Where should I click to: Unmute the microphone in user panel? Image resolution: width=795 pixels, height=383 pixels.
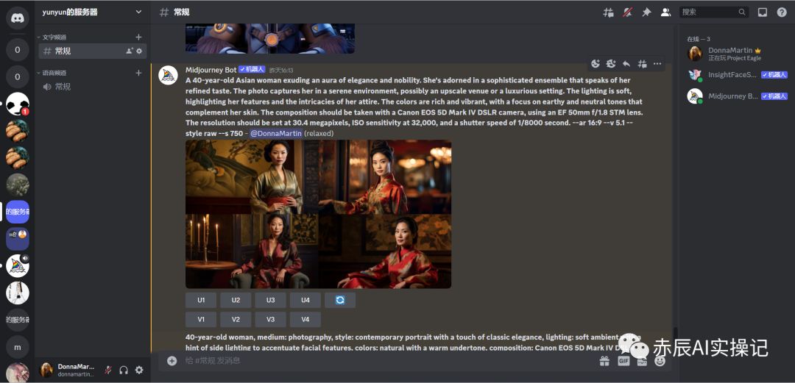point(108,371)
